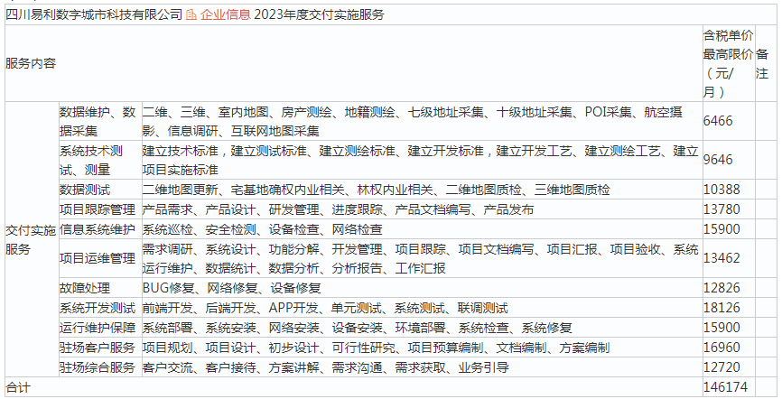The height and width of the screenshot is (399, 782).
Task: Click the 信息系统维护 row label
Action: pos(97,229)
